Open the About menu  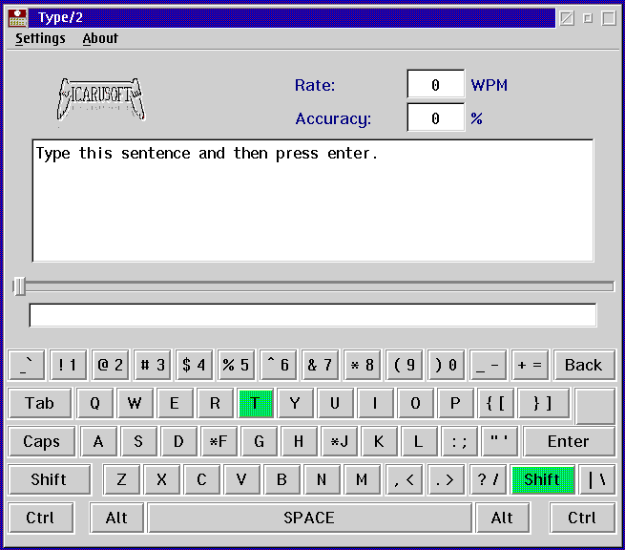click(100, 38)
